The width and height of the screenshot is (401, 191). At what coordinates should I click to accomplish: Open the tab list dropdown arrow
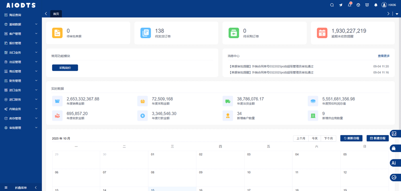point(397,14)
